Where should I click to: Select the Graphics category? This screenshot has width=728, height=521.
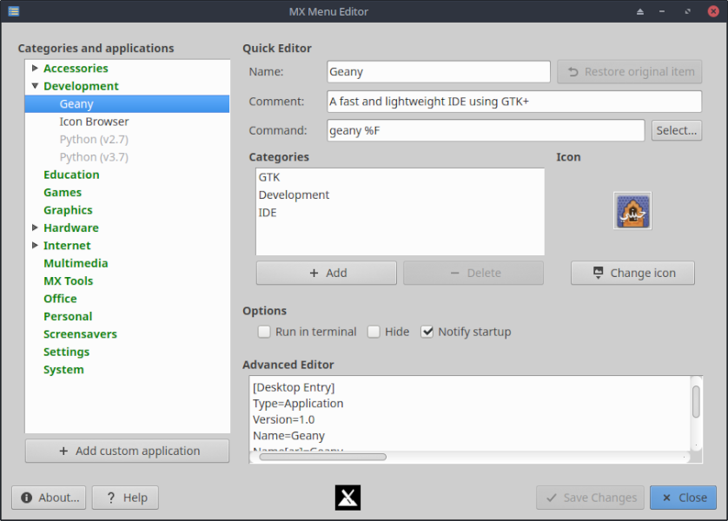tap(69, 210)
